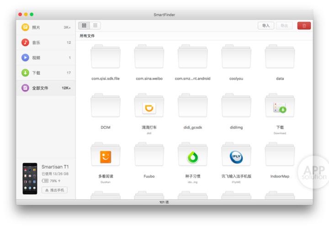
Task: Open the 照片 photos category
Action: coord(46,27)
